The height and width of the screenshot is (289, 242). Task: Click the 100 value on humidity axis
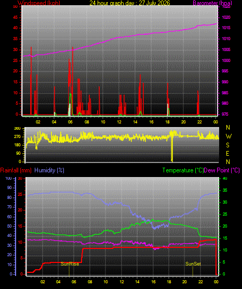click(x=8, y=179)
